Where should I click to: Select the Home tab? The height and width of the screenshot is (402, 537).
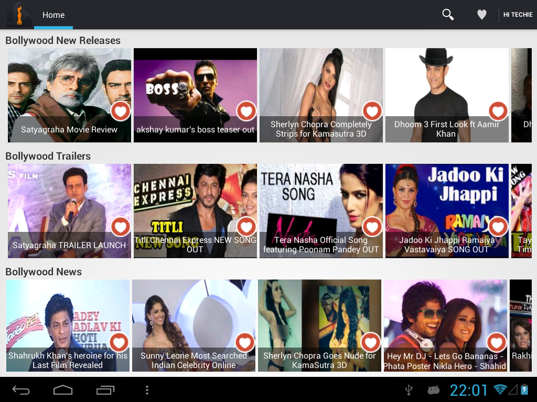click(x=53, y=15)
